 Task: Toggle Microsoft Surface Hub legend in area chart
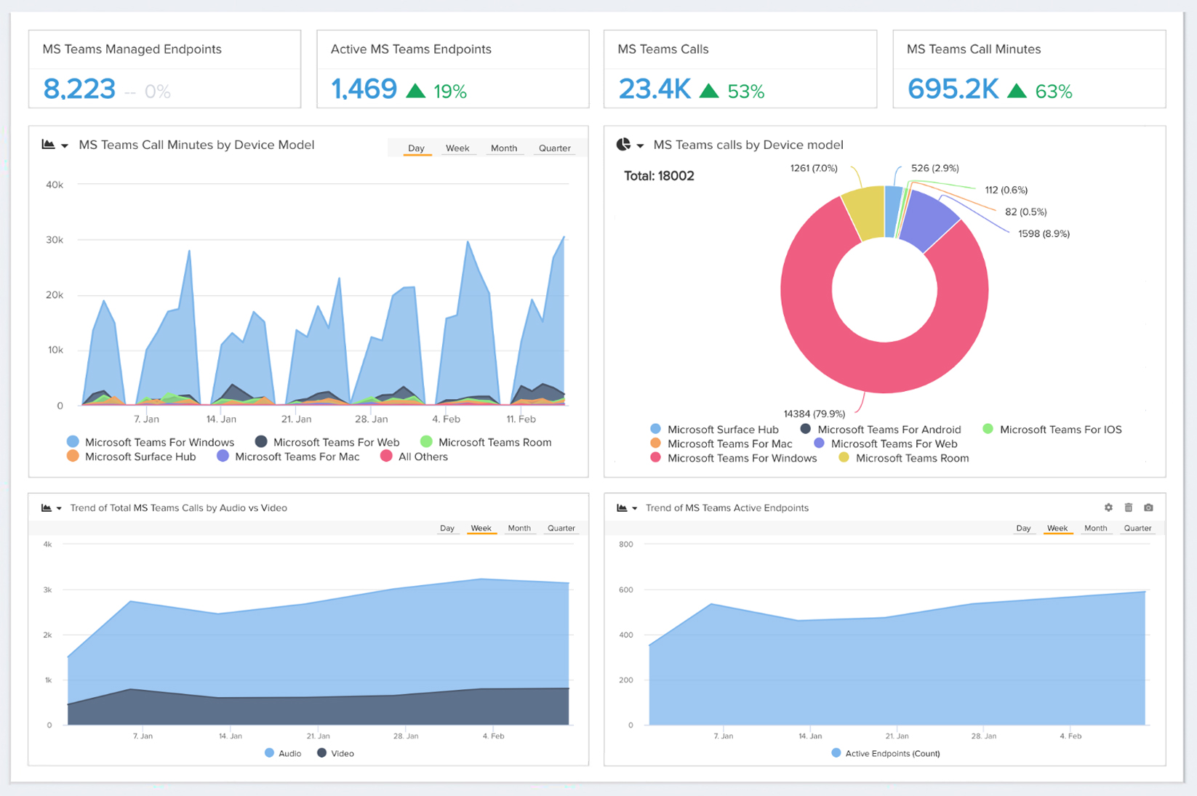(x=132, y=457)
